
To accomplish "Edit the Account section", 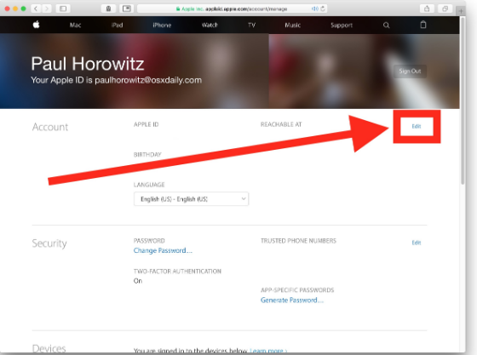I will coord(417,126).
